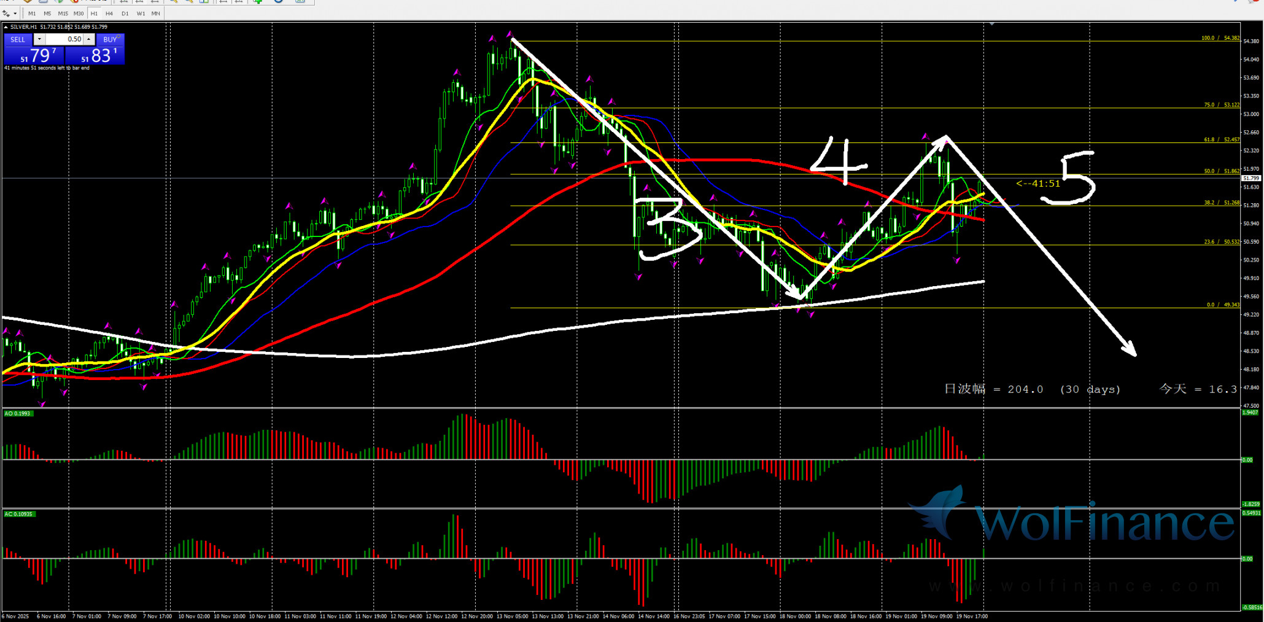Image resolution: width=1264 pixels, height=622 pixels.
Task: Click the toolbar icon left of M1
Action: pyautogui.click(x=6, y=14)
